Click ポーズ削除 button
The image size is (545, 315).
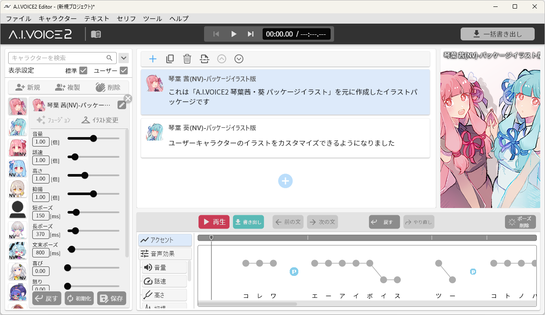[520, 222]
